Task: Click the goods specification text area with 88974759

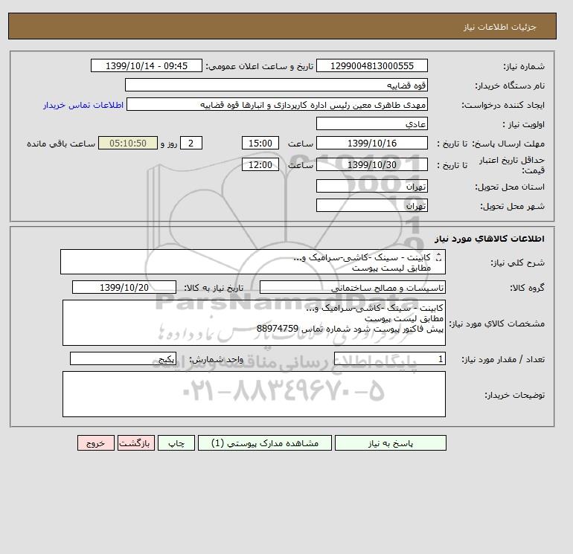Action: pos(254,323)
